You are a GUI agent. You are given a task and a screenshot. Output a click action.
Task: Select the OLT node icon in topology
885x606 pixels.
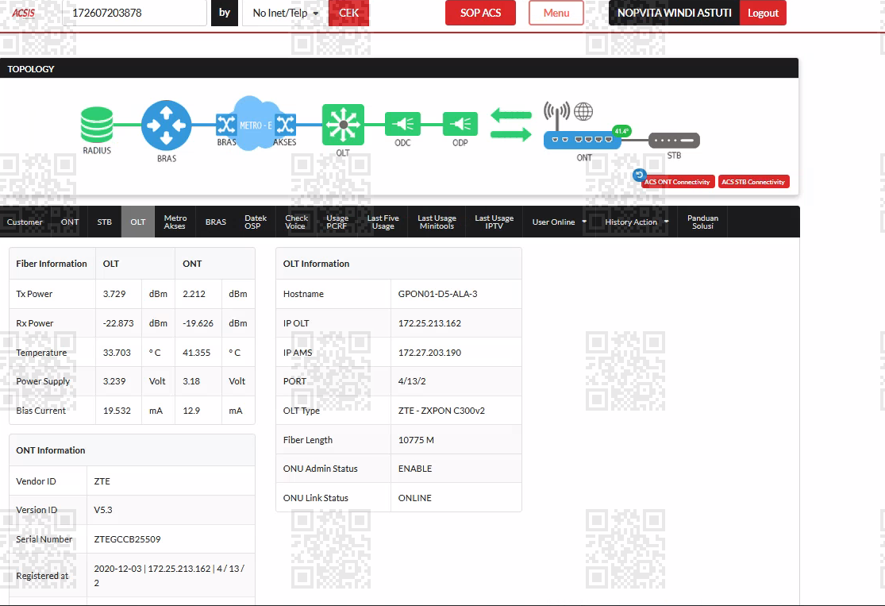click(x=343, y=124)
